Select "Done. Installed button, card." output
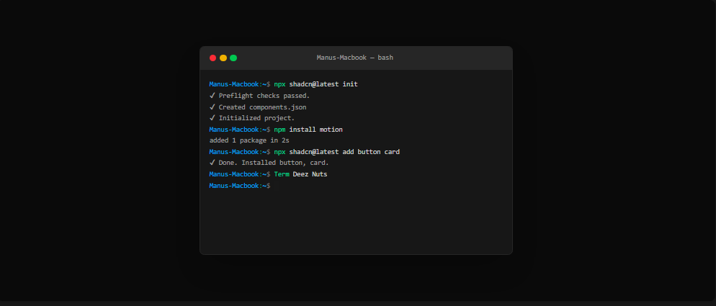 [x=274, y=163]
